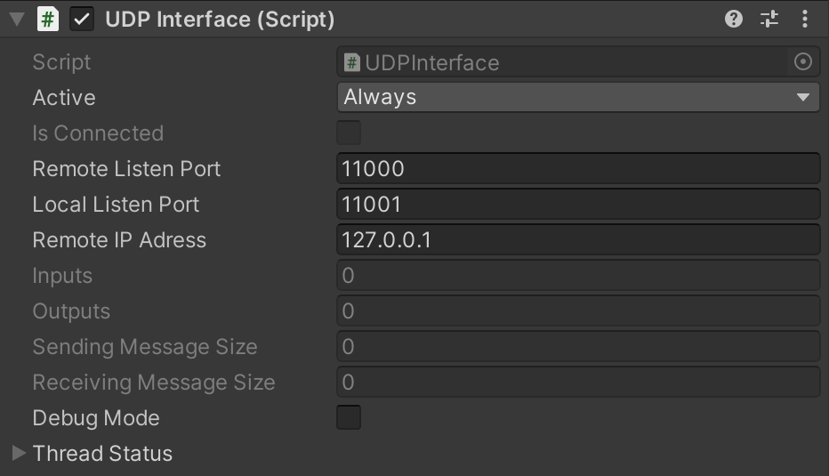This screenshot has height=476, width=829.
Task: Click the C# script icon in header
Action: tap(48, 20)
